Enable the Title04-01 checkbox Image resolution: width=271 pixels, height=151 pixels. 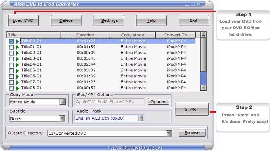(12, 65)
